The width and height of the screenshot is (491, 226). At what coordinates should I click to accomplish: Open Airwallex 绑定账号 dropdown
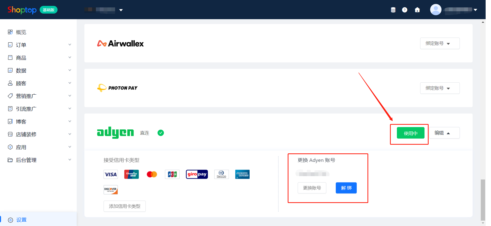point(440,43)
